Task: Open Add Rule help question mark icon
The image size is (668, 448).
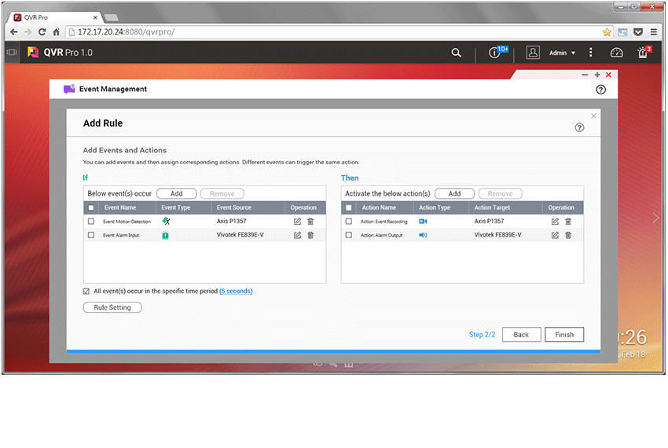Action: [579, 127]
